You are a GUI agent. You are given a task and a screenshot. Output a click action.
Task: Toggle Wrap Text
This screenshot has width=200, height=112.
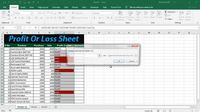77,13
